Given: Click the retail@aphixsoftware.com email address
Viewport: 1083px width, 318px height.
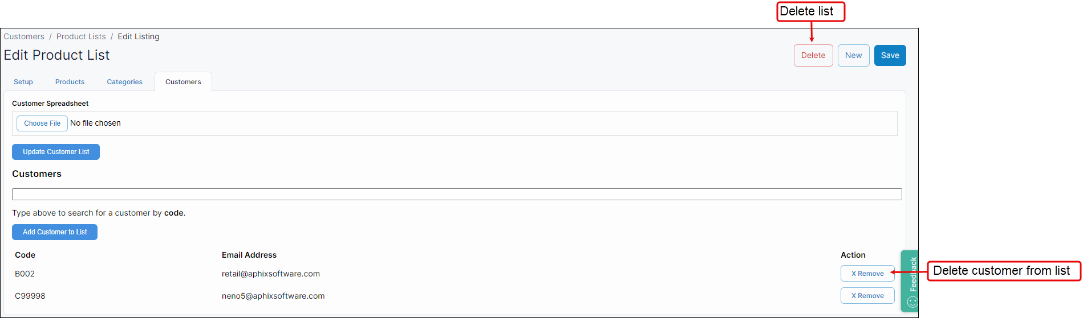Looking at the screenshot, I should (x=271, y=274).
